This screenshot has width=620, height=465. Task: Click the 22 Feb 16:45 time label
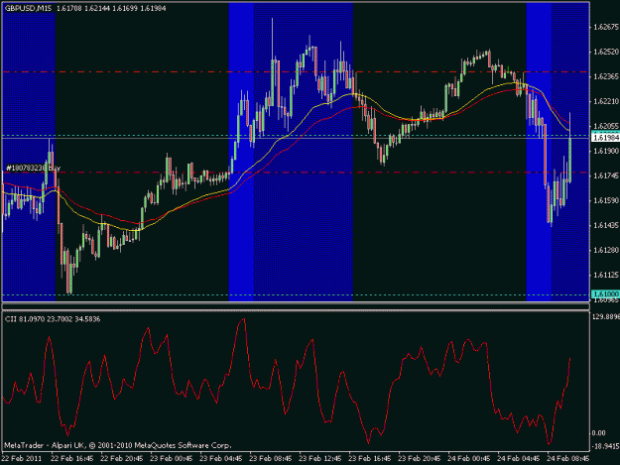[x=72, y=459]
